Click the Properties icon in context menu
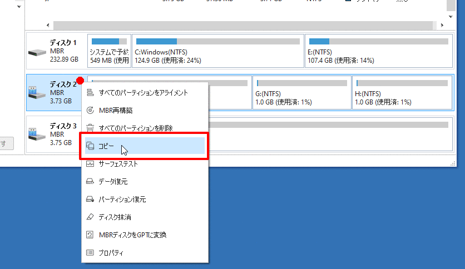465x269 pixels. click(90, 253)
